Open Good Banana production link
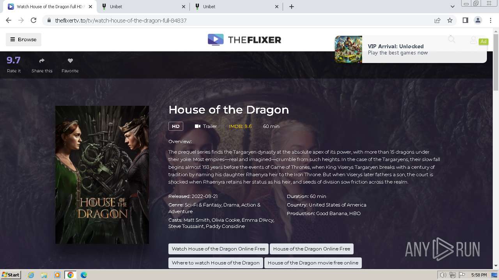This screenshot has width=499, height=280. pos(332,213)
